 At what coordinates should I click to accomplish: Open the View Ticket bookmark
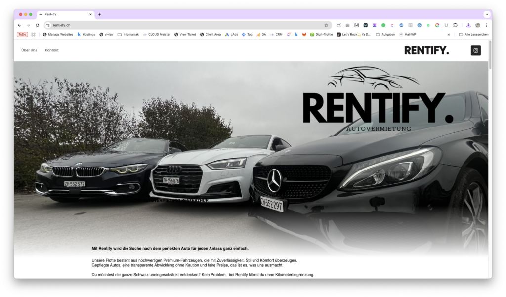(x=185, y=34)
